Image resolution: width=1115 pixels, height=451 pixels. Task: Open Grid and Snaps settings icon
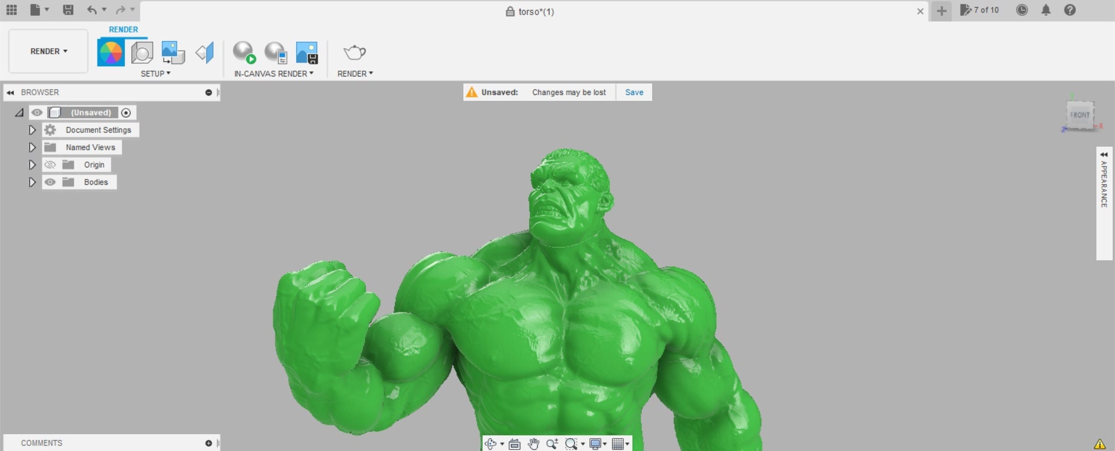click(618, 444)
